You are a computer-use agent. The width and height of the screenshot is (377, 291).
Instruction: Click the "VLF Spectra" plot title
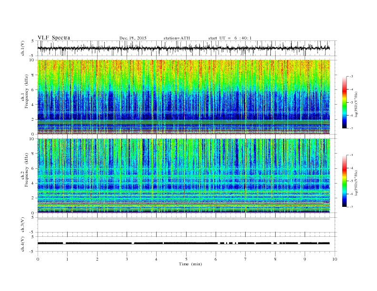[54, 38]
